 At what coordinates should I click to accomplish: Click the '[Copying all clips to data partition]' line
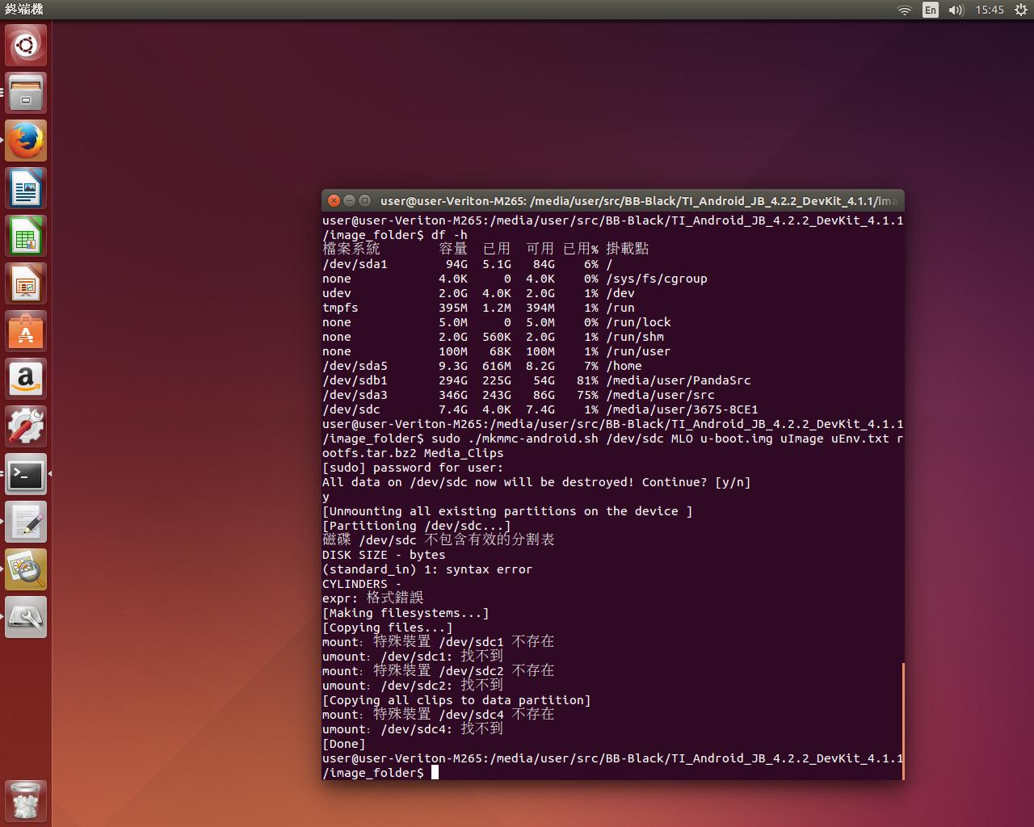tap(456, 700)
